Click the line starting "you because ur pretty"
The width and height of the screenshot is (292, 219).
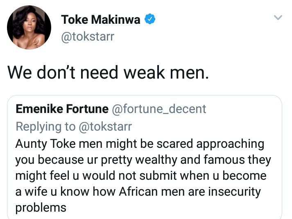click(143, 160)
